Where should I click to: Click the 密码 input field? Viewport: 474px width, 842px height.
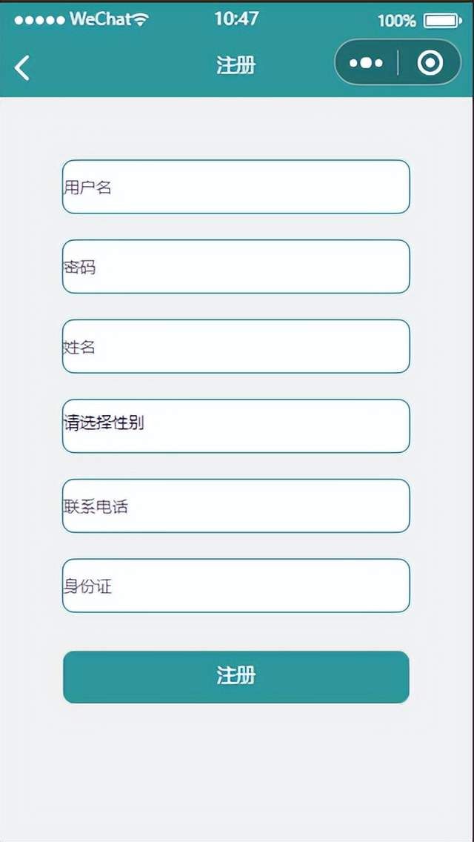pyautogui.click(x=236, y=267)
